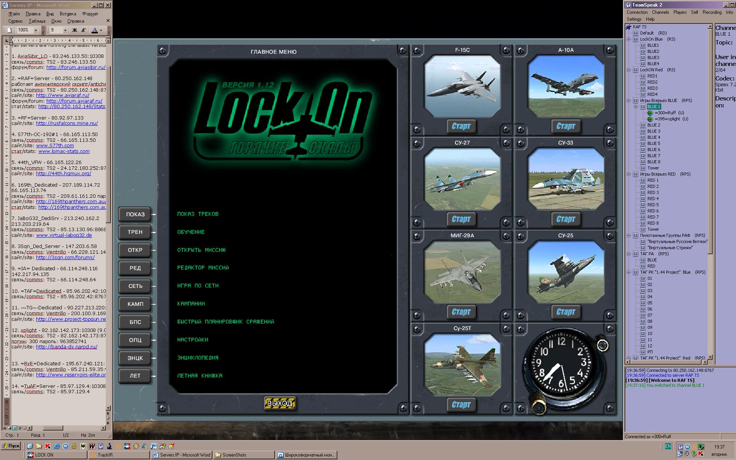Screen dimensions: 736x460
Task: Click the network connection tray icon
Action: pos(680,454)
